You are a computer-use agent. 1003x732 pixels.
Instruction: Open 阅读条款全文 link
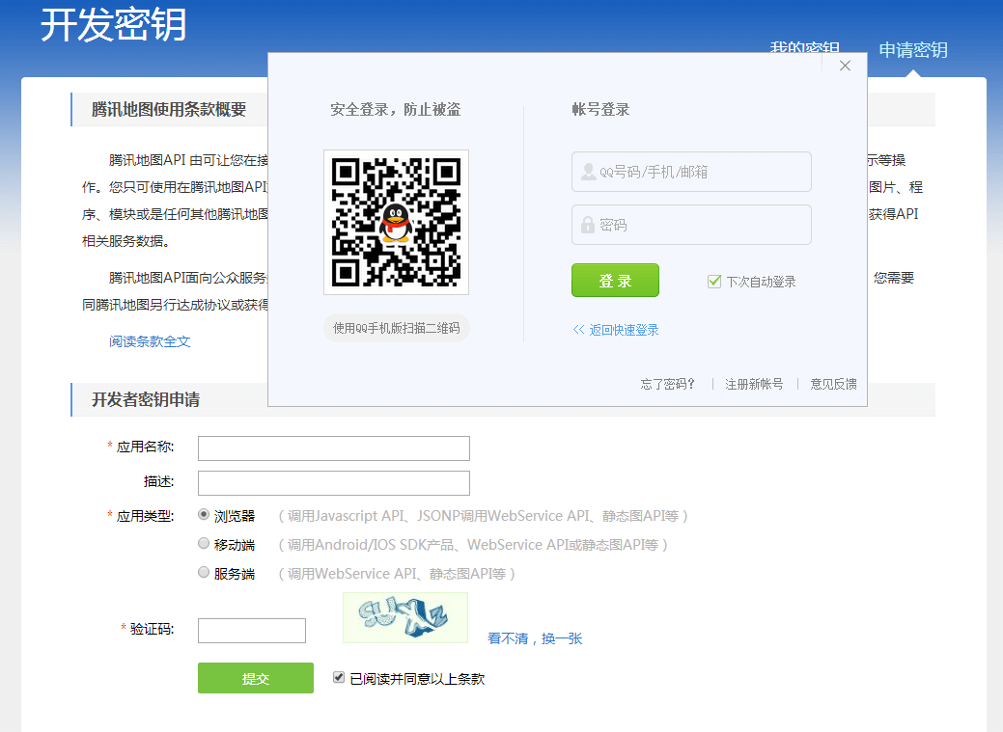(x=150, y=341)
